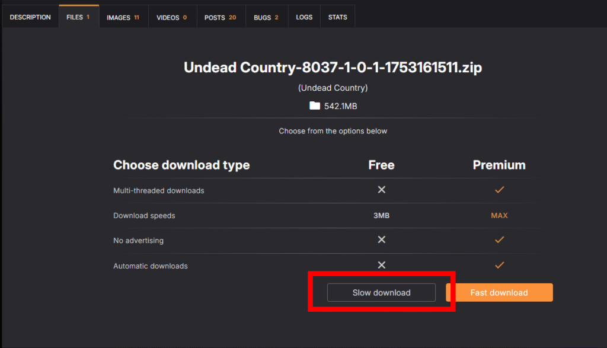The image size is (607, 348).
Task: Click the 'No advertising' row label
Action: (138, 240)
